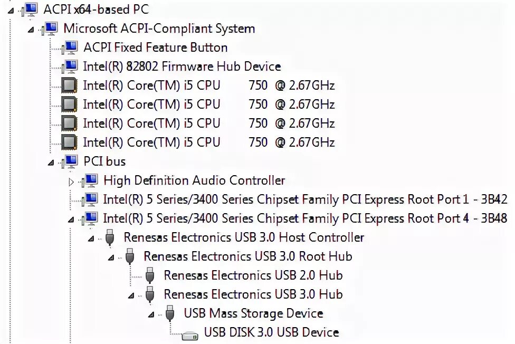The width and height of the screenshot is (515, 344).
Task: Collapse the Microsoft ACPI-Compliant System node
Action: 32,29
